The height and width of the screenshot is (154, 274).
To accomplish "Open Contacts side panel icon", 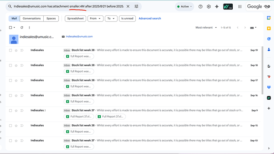I will tap(269, 49).
